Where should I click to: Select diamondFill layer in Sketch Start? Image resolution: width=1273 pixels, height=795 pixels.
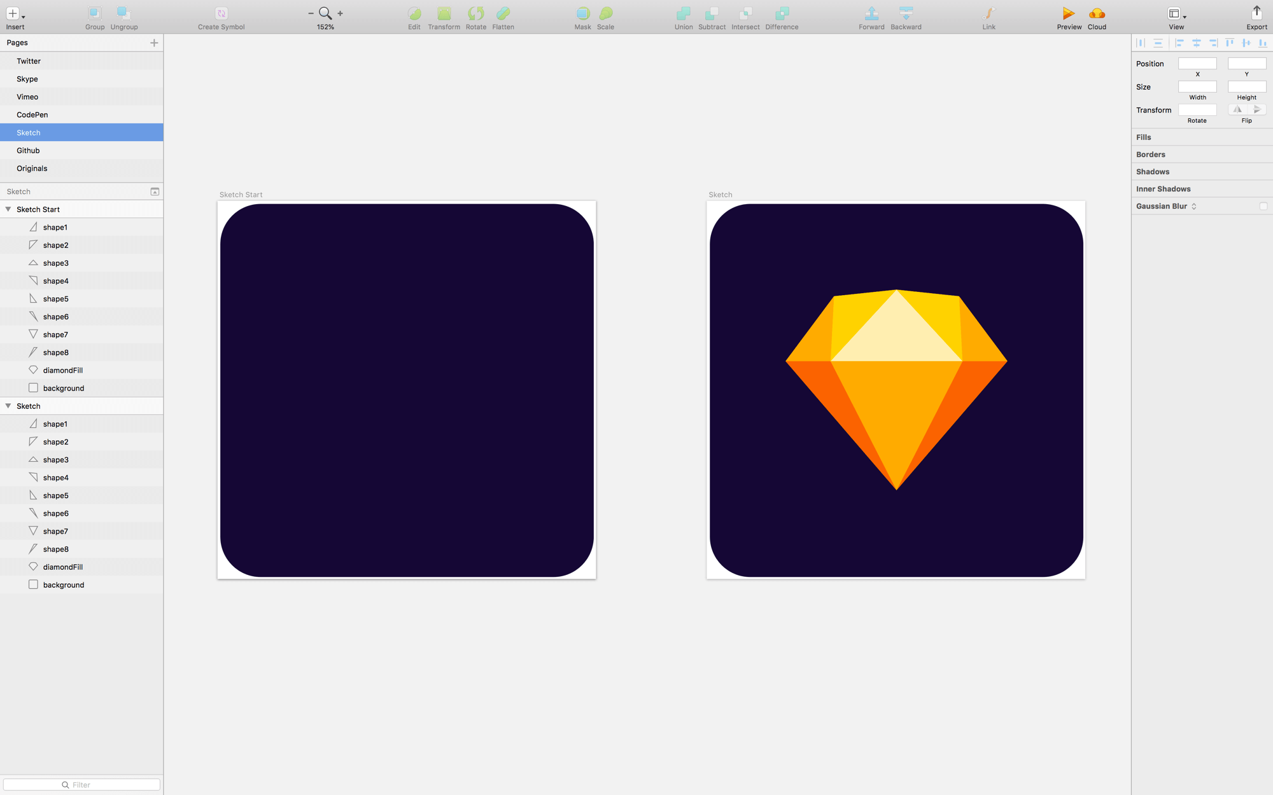(x=81, y=370)
